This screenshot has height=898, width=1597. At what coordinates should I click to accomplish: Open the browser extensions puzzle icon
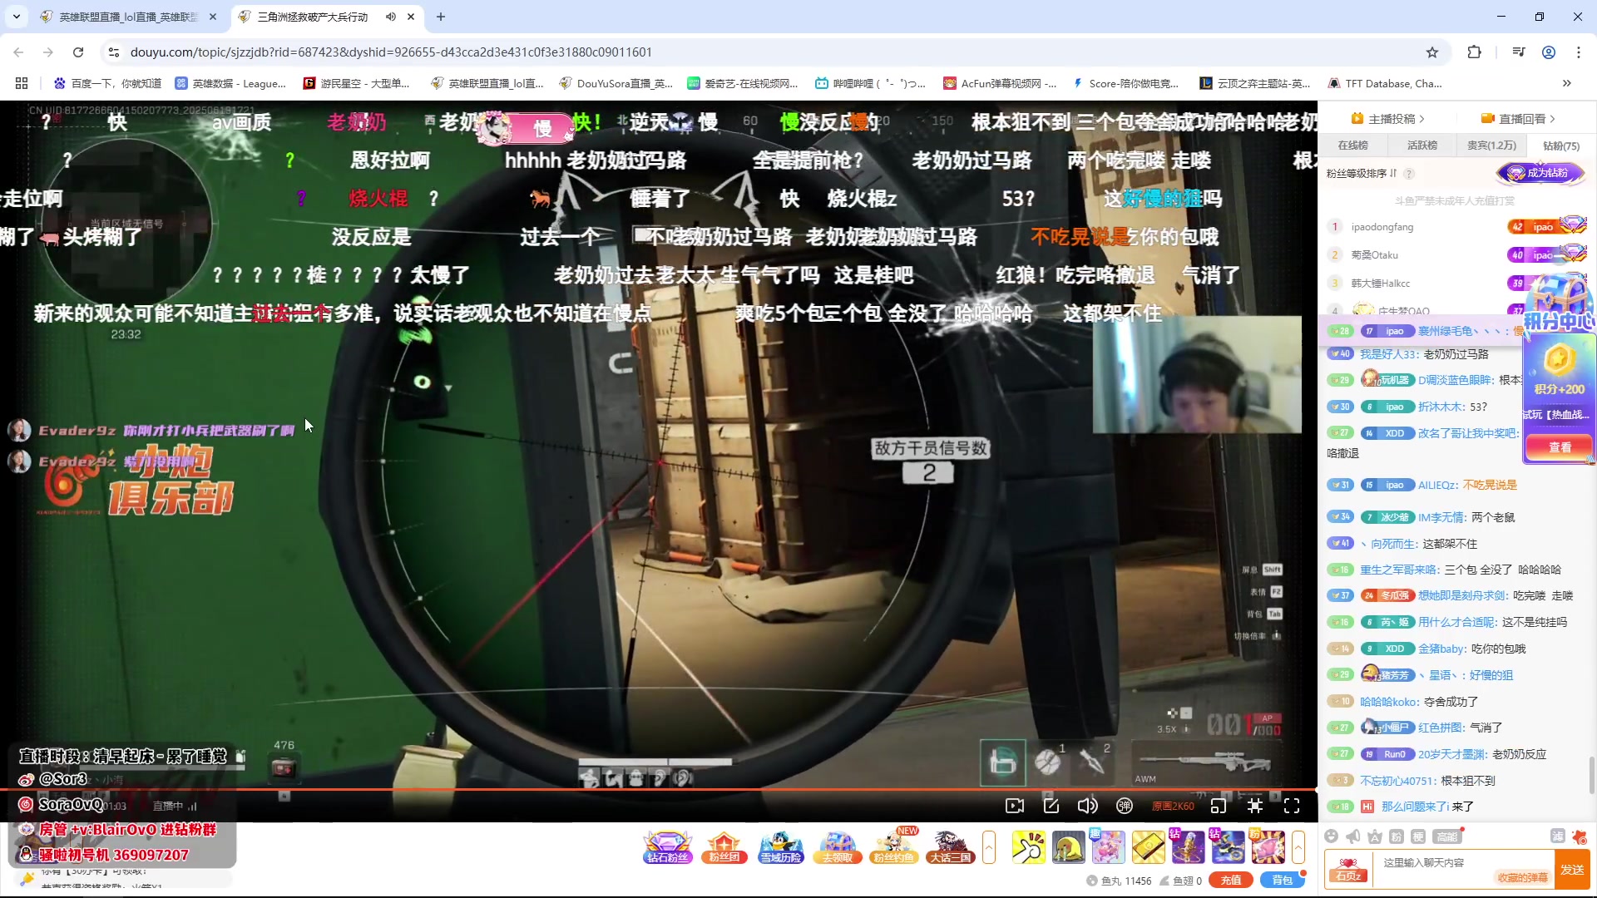1474,52
